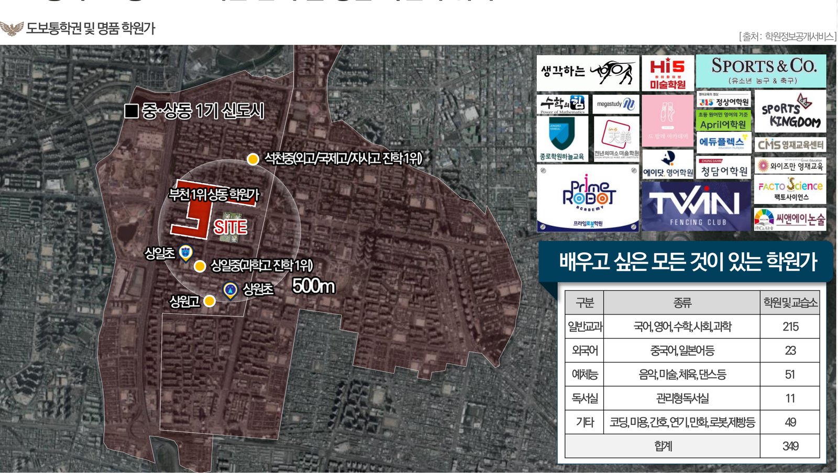Click the 학원및교습소 column header
The image size is (838, 473).
coord(790,302)
